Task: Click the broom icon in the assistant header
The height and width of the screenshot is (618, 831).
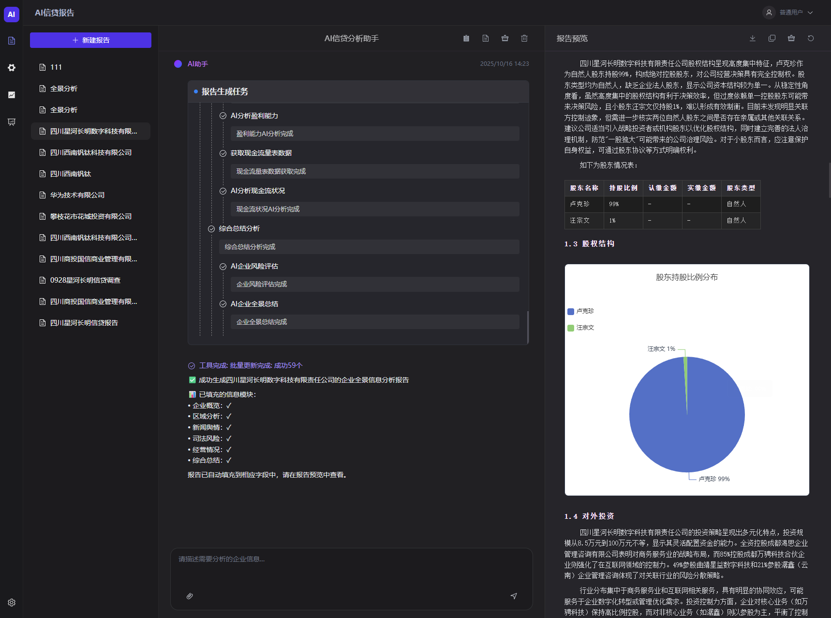Action: click(x=505, y=38)
